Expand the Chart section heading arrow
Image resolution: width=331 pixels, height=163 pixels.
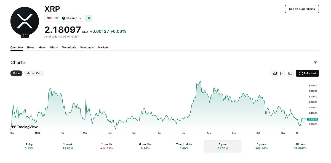click(24, 63)
